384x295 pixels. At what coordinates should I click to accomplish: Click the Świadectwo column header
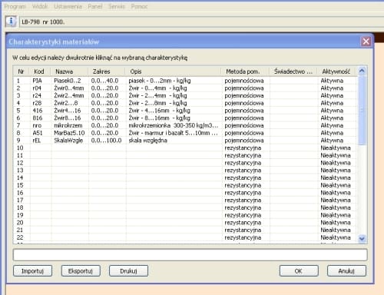[293, 71]
